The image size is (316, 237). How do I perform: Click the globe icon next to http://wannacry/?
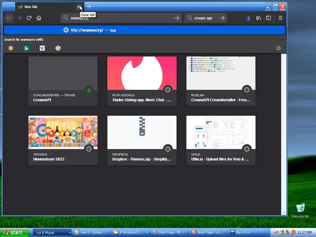coord(66,30)
